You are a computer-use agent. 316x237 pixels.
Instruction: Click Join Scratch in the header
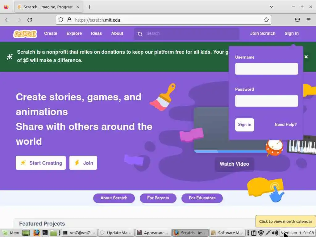point(263,33)
